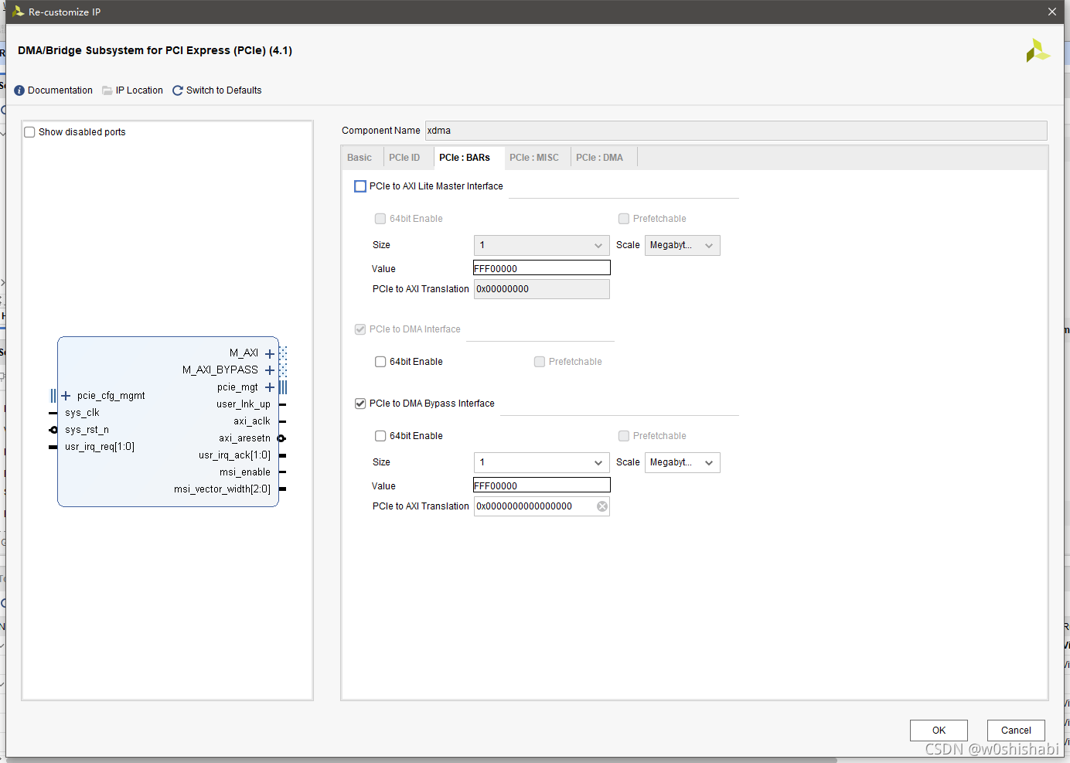This screenshot has width=1070, height=763.
Task: Select the axi_aclk port label
Action: [252, 421]
